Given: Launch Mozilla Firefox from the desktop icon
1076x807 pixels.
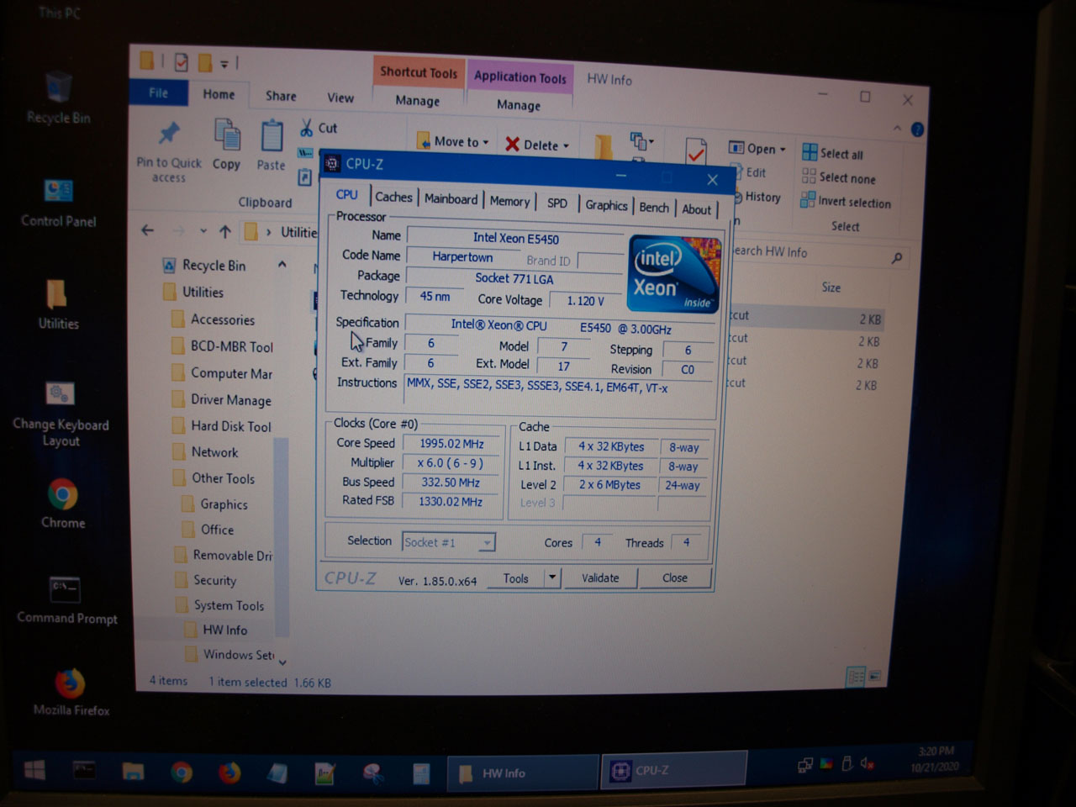Looking at the screenshot, I should click(71, 692).
